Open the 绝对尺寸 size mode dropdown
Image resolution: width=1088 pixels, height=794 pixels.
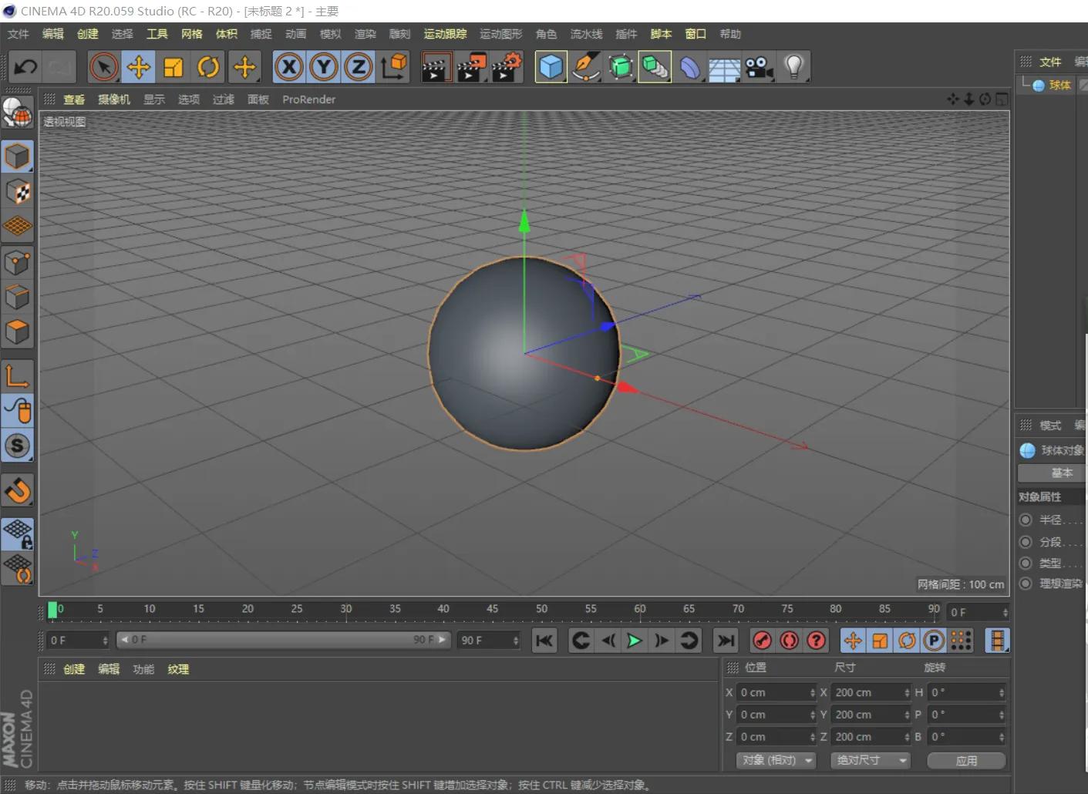[x=871, y=760]
